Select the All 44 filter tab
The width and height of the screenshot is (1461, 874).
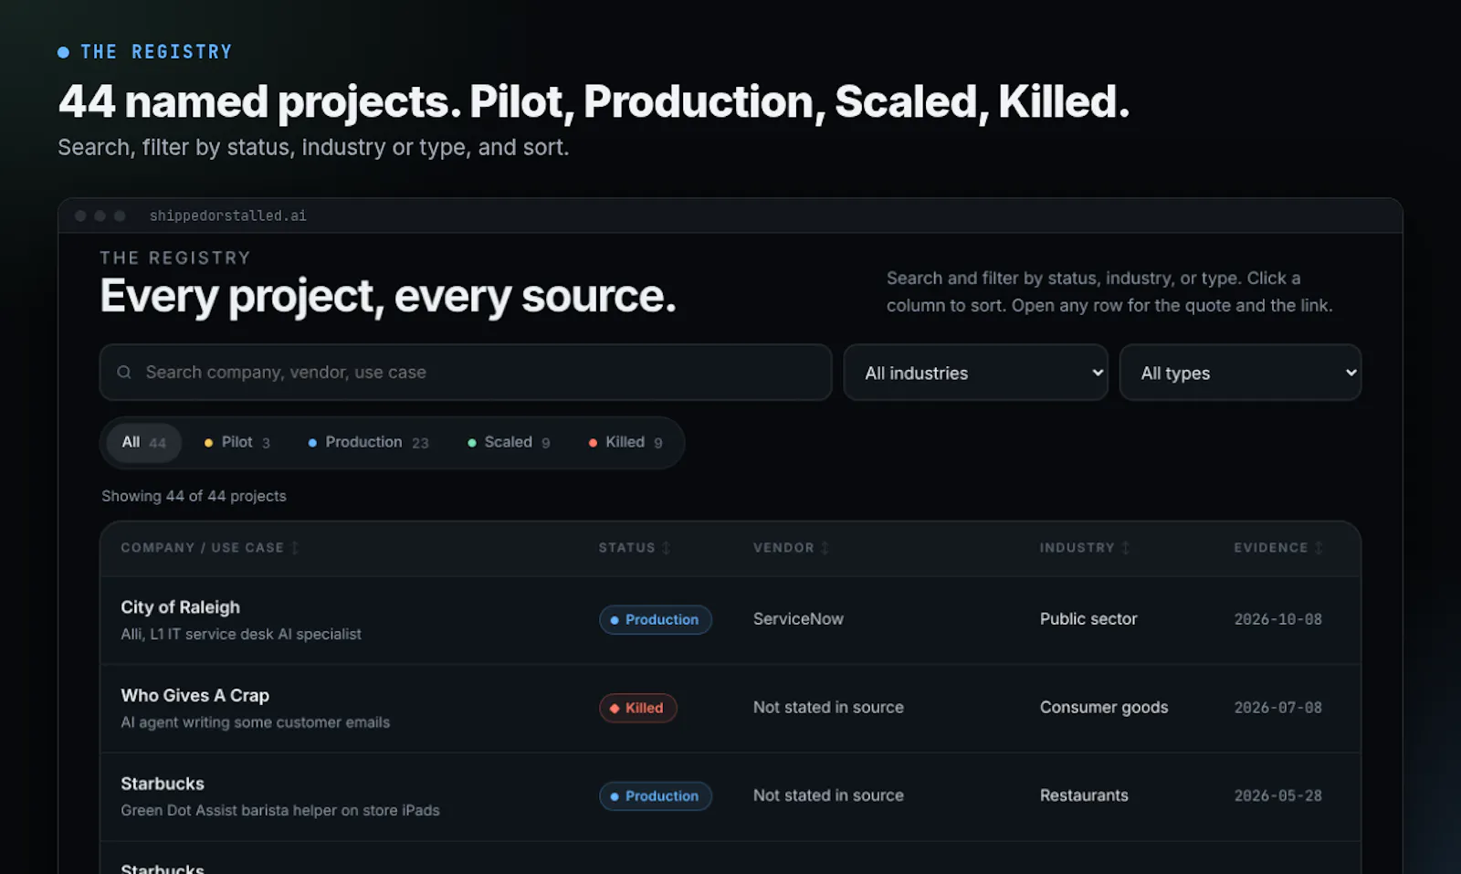coord(143,443)
